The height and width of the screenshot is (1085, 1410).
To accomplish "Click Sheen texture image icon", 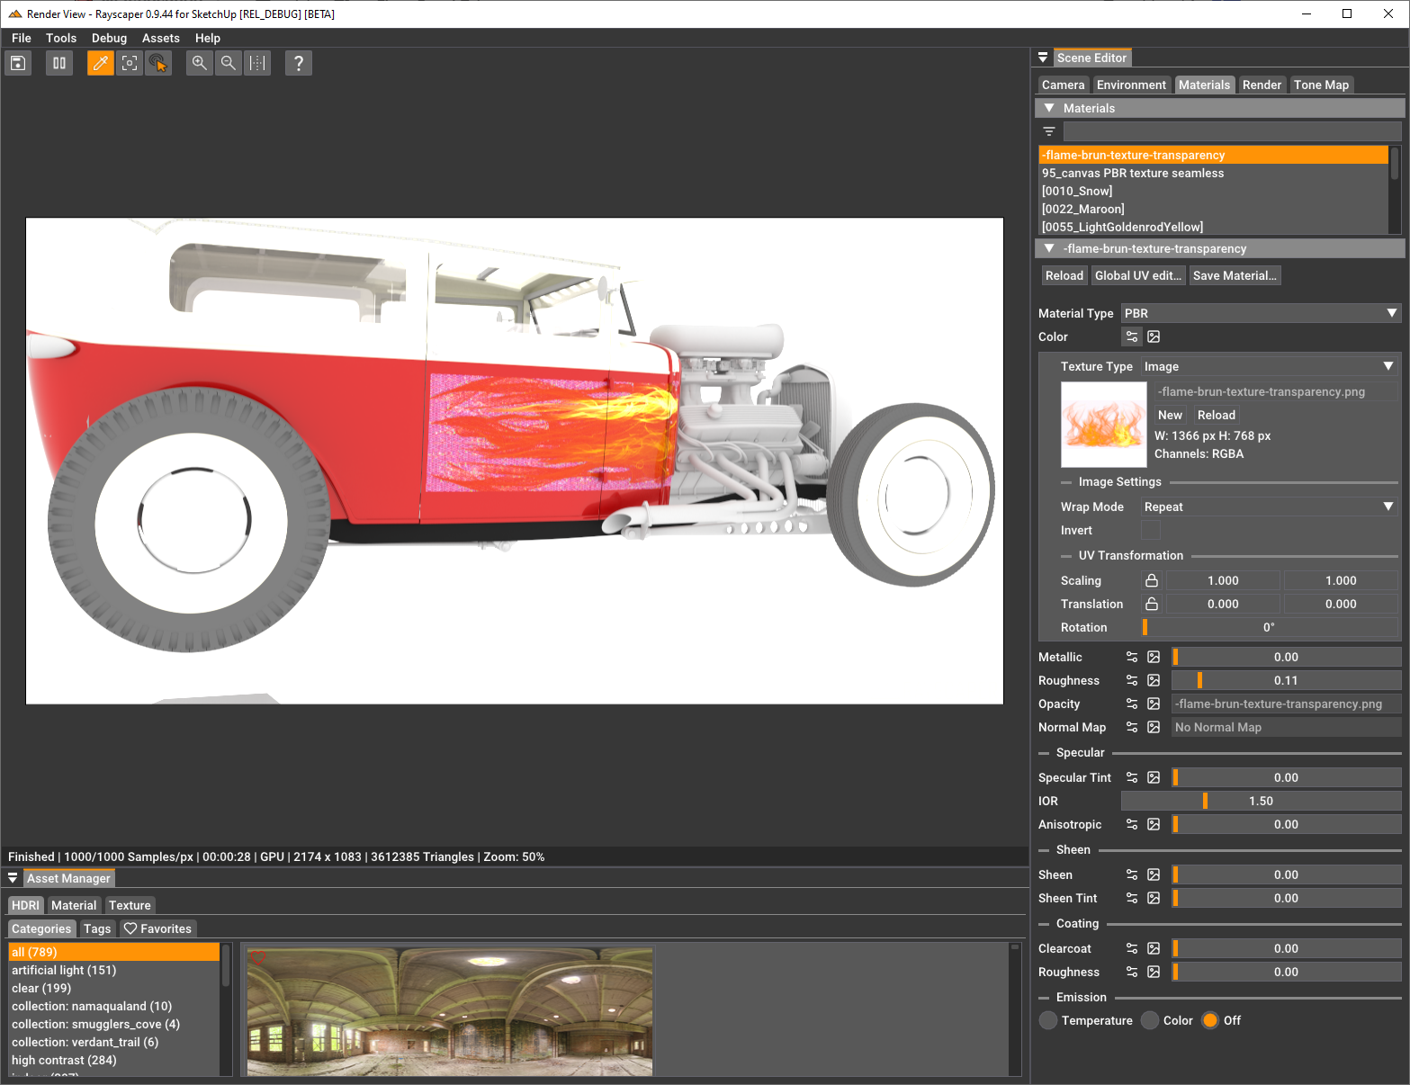I will point(1154,874).
